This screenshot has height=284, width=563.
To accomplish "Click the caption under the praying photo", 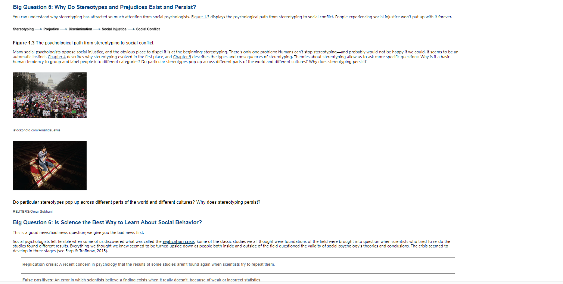I will point(137,202).
